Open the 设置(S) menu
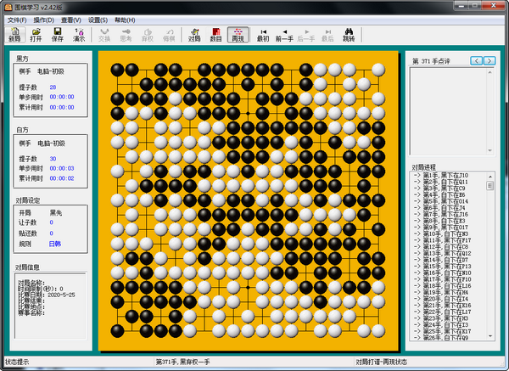Screen dimensions: 509x371 (98, 19)
